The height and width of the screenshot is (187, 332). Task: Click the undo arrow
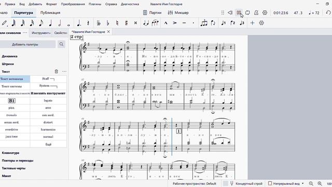click(328, 12)
